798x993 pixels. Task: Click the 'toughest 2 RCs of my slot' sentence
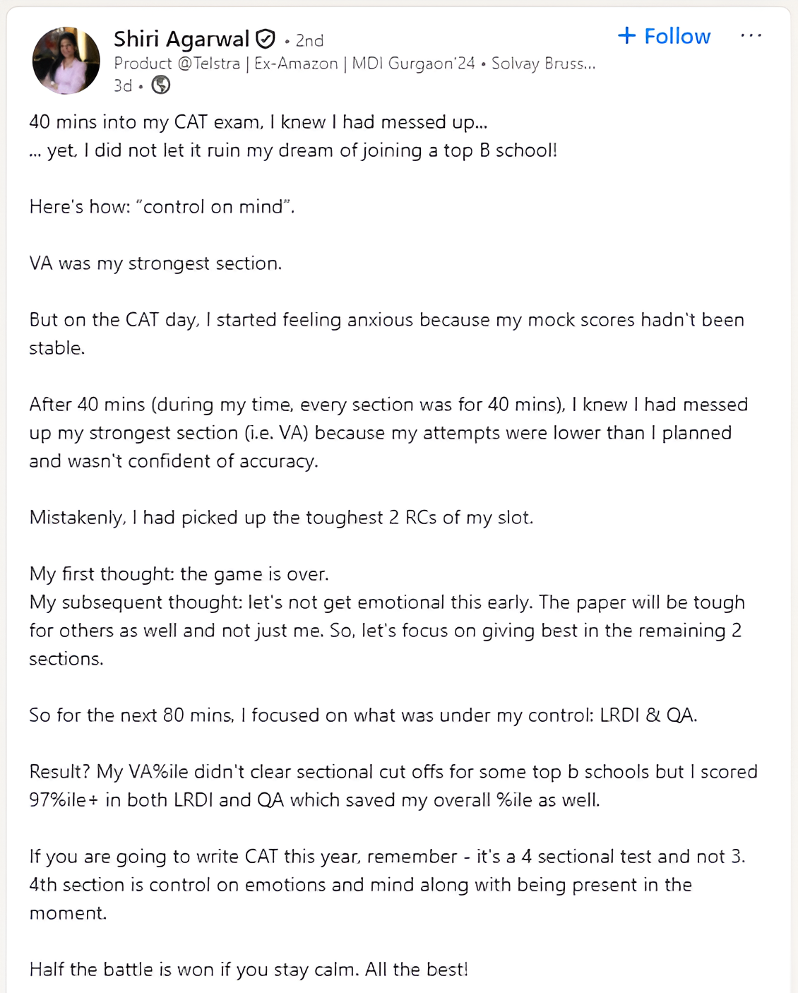[281, 518]
